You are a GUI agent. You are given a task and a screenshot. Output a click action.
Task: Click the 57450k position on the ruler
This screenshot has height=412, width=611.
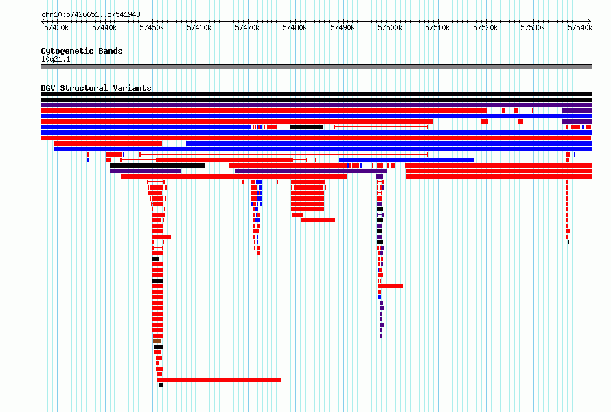152,27
